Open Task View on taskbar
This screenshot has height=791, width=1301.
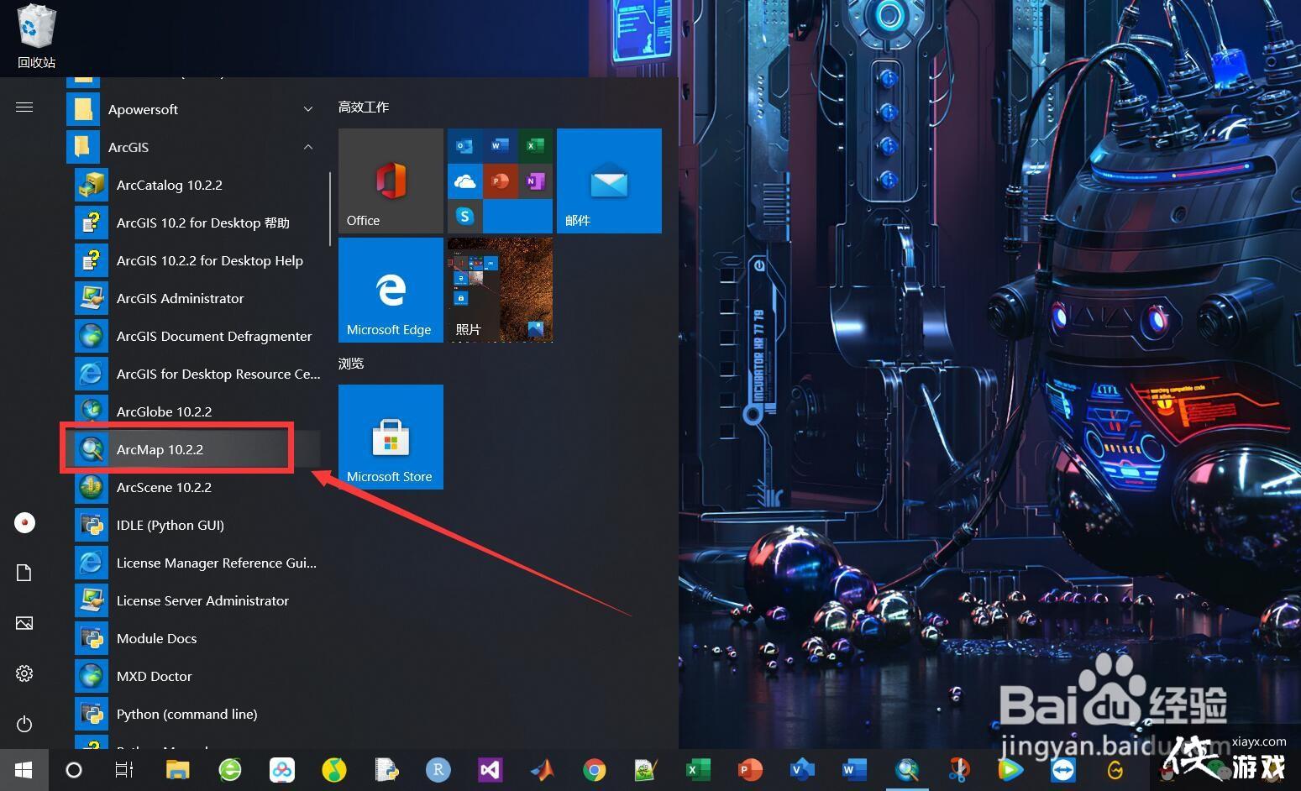[124, 770]
